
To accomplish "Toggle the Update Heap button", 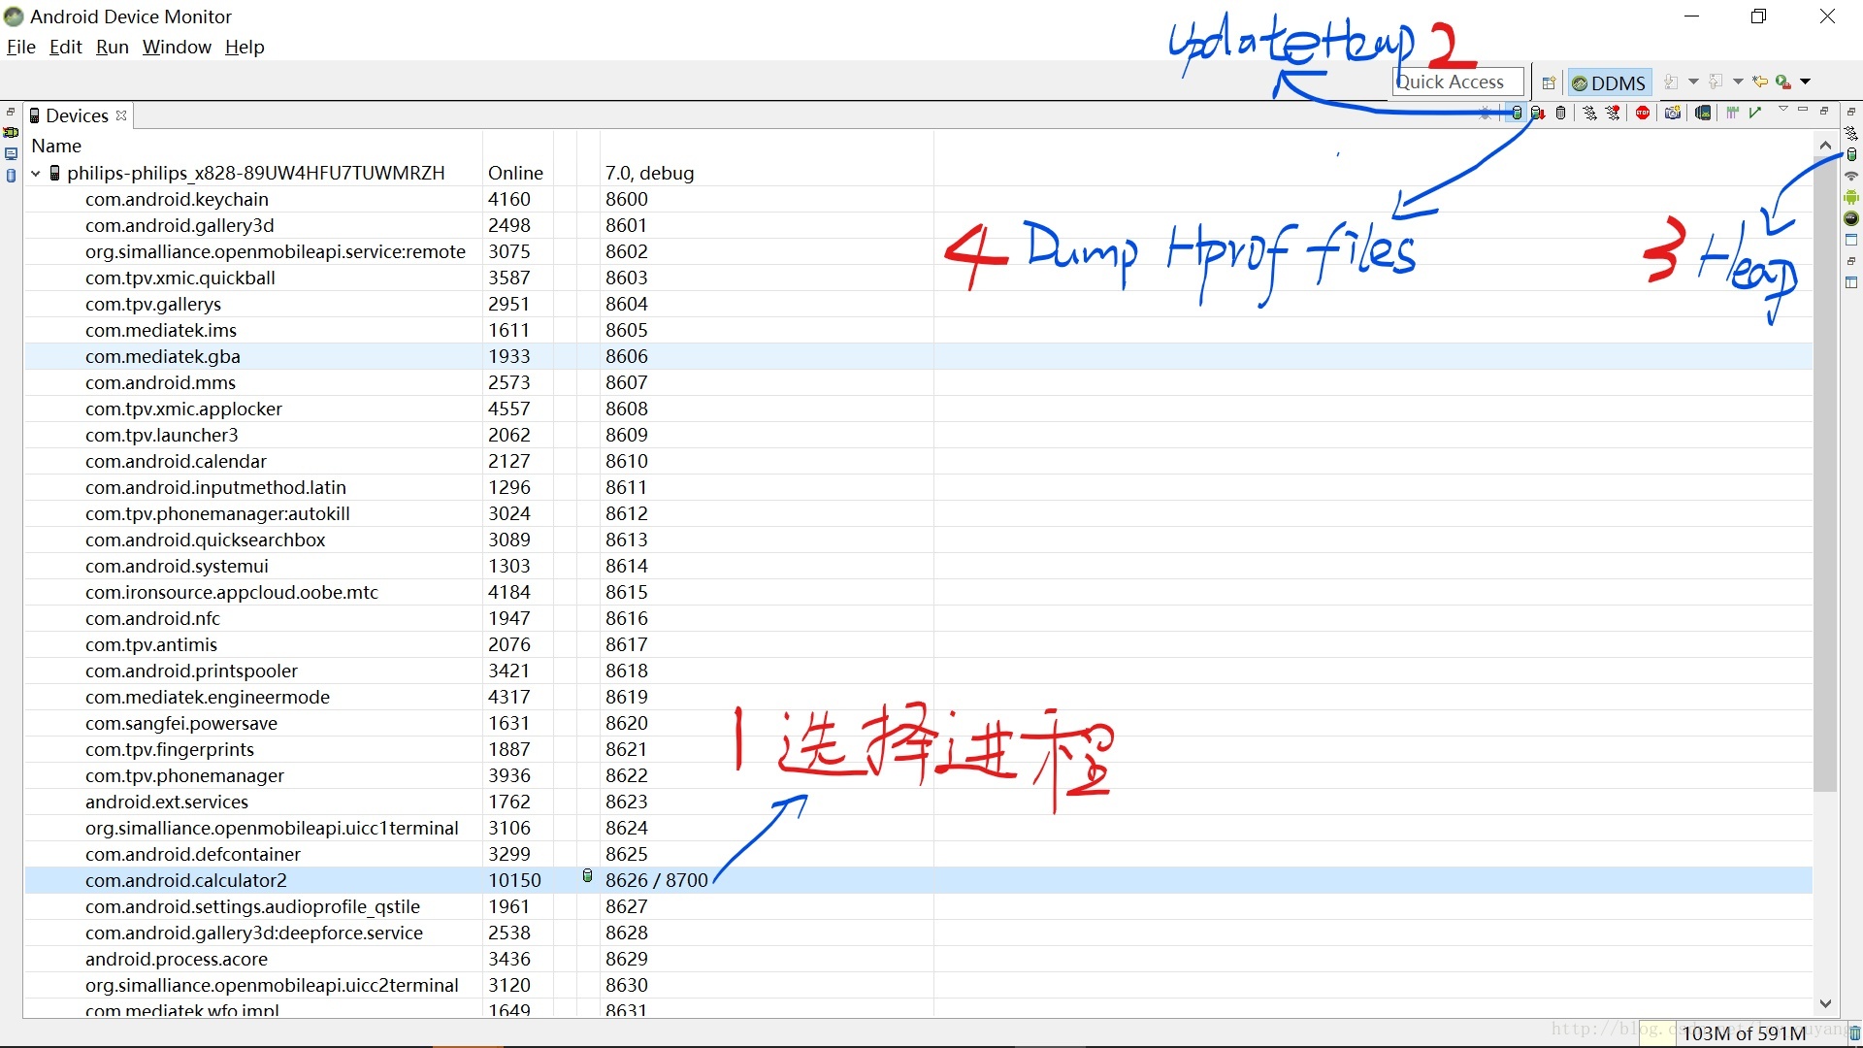I will (x=1516, y=113).
